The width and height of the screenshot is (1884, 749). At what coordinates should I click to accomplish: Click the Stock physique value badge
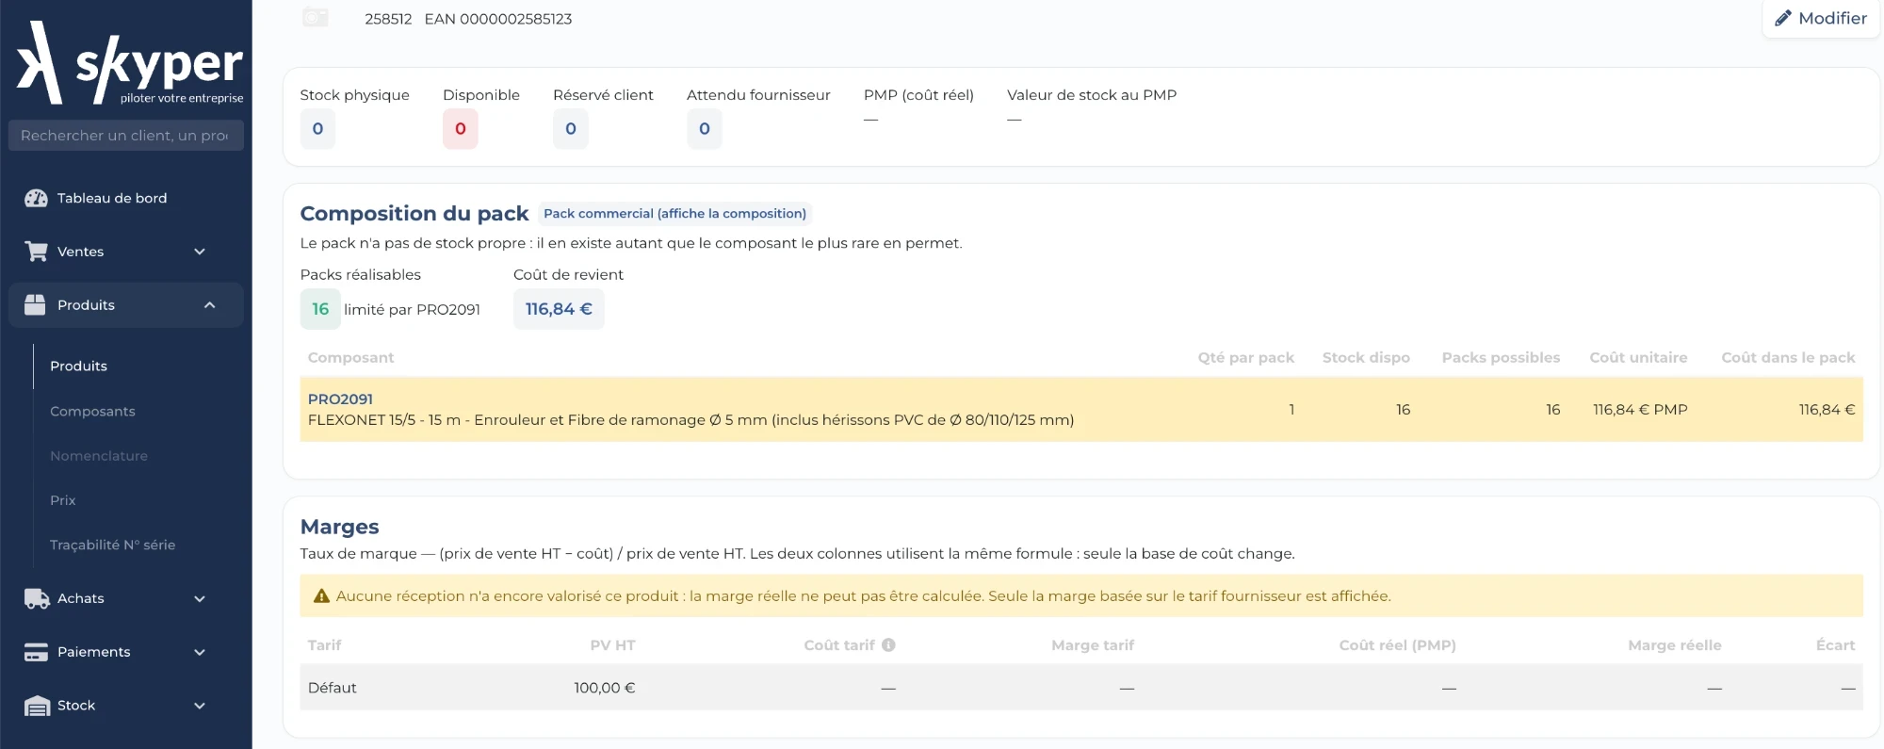(x=317, y=129)
